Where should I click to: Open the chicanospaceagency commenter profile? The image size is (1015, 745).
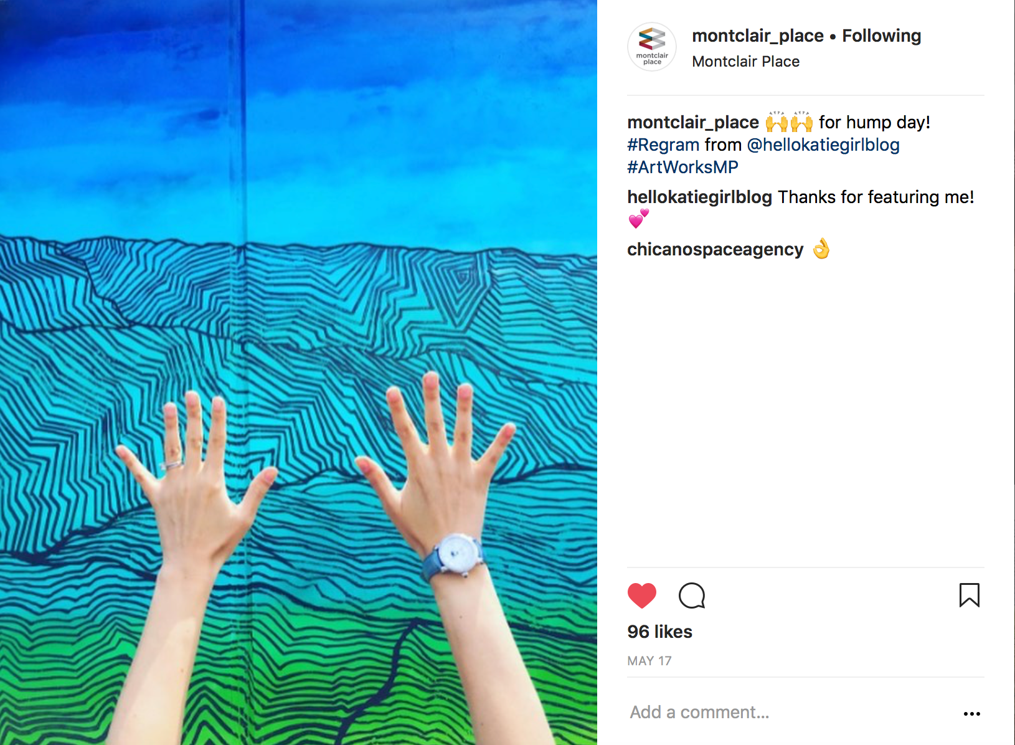pos(715,250)
